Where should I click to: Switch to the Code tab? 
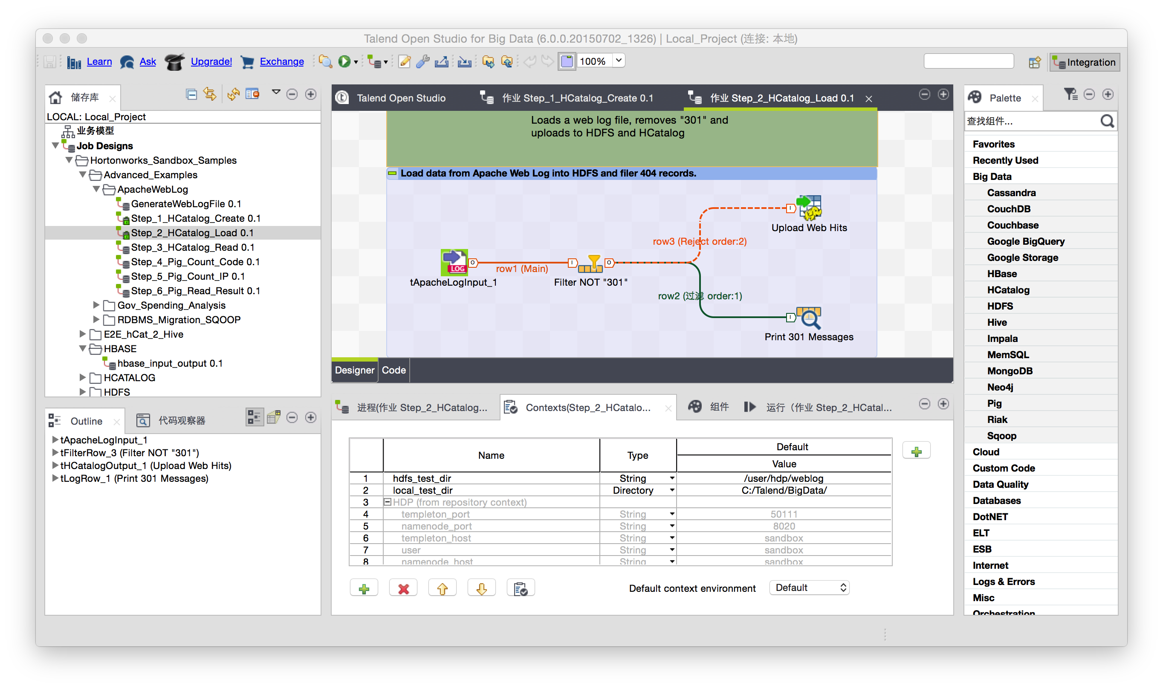393,370
